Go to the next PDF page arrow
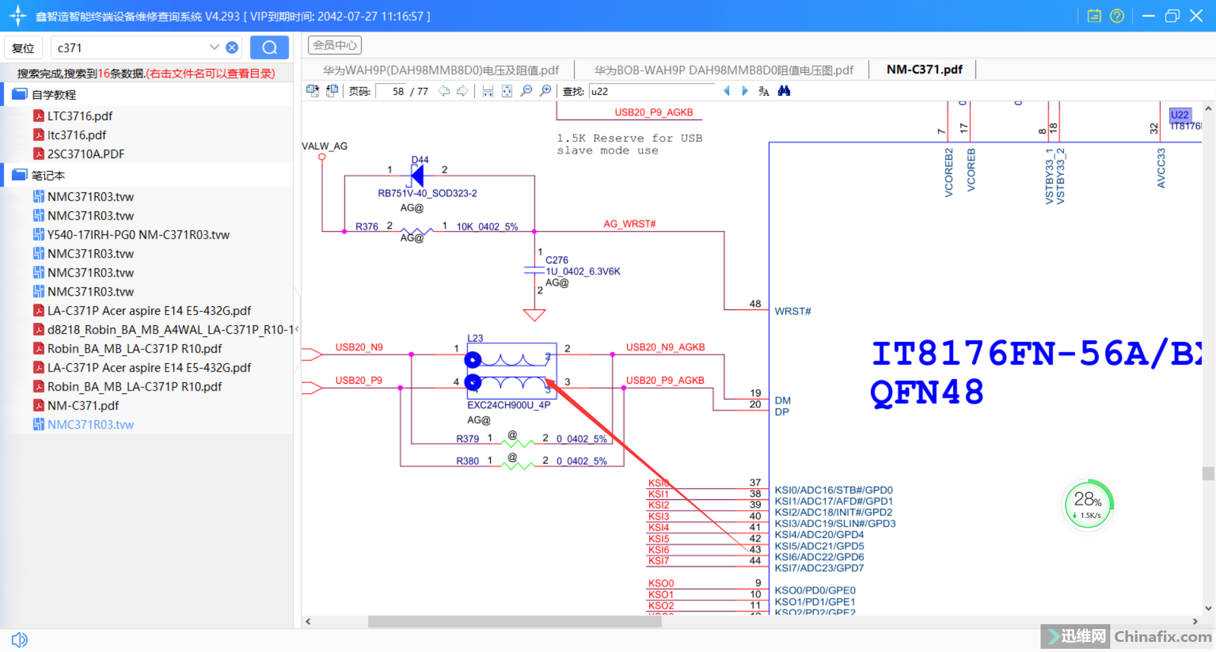Viewport: 1216px width, 652px height. (462, 91)
